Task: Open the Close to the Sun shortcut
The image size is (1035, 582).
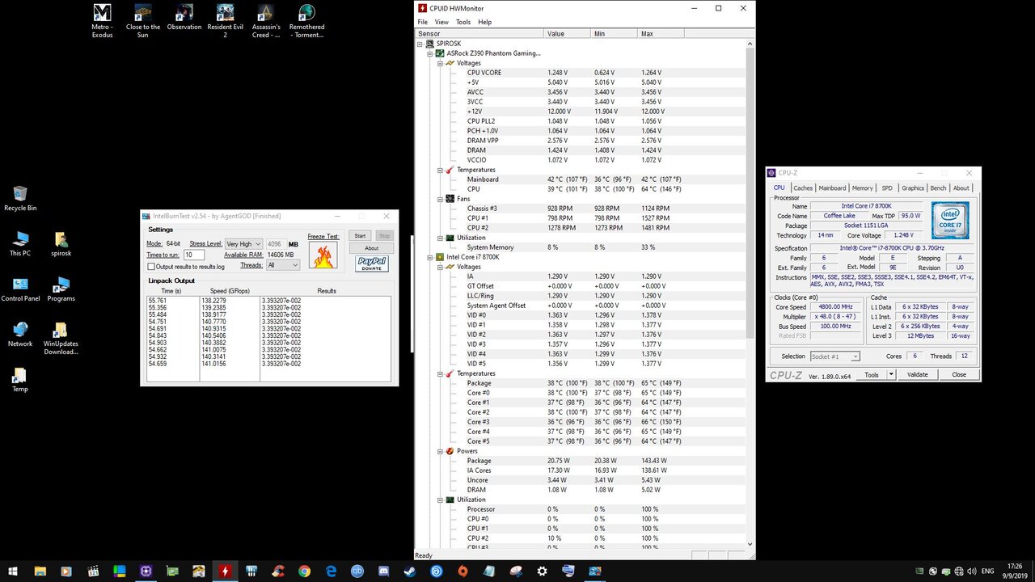Action: 142,22
